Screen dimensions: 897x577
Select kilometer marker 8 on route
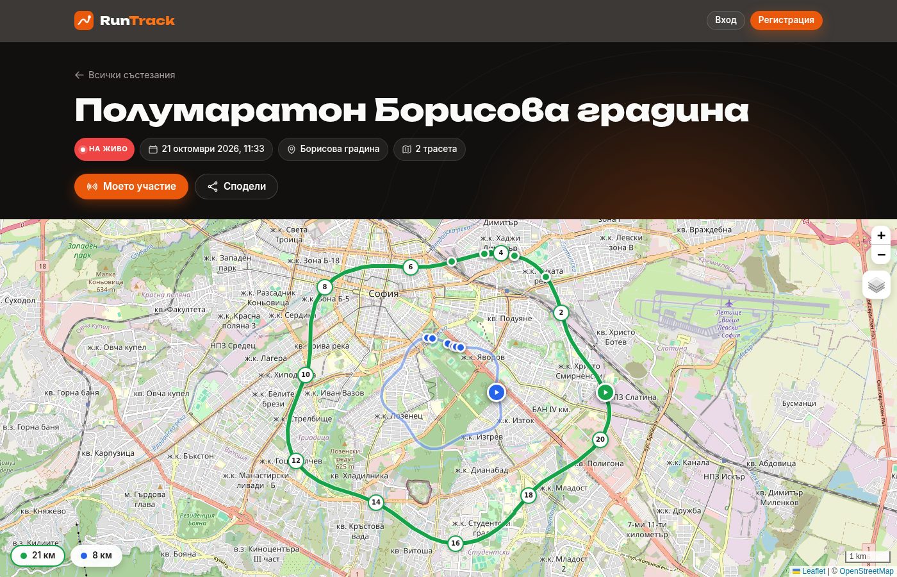325,287
